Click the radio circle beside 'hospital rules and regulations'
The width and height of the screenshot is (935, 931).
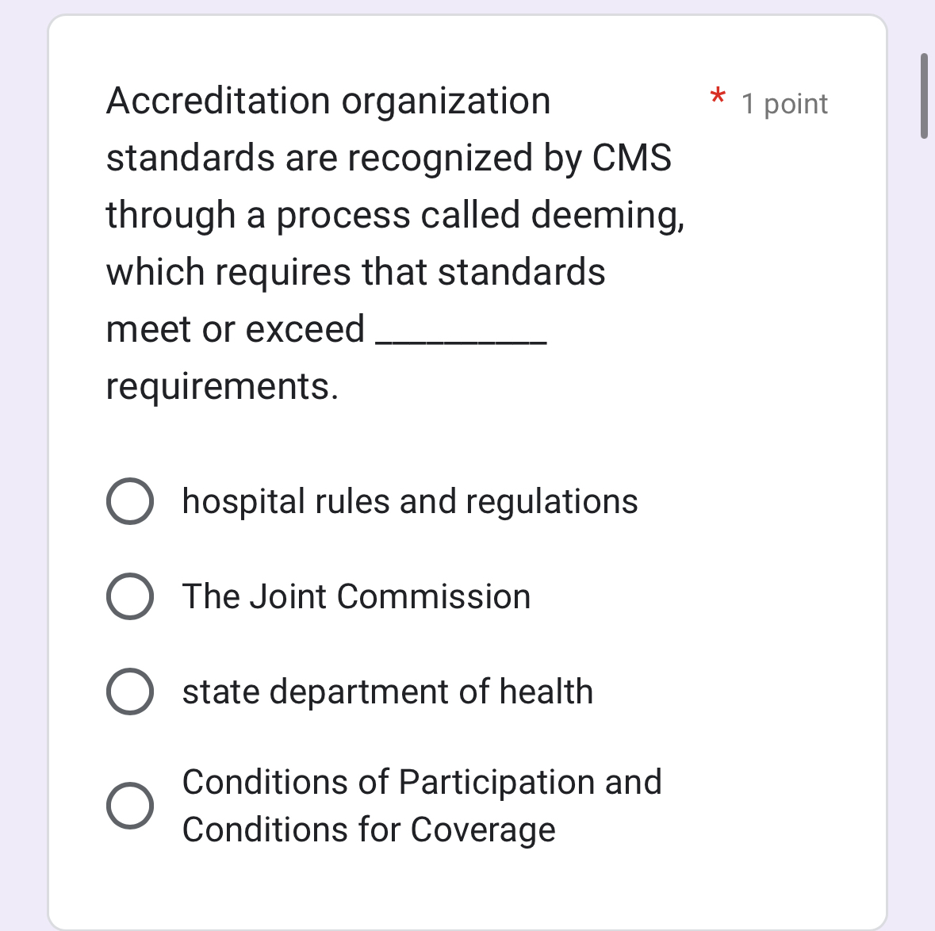point(130,500)
